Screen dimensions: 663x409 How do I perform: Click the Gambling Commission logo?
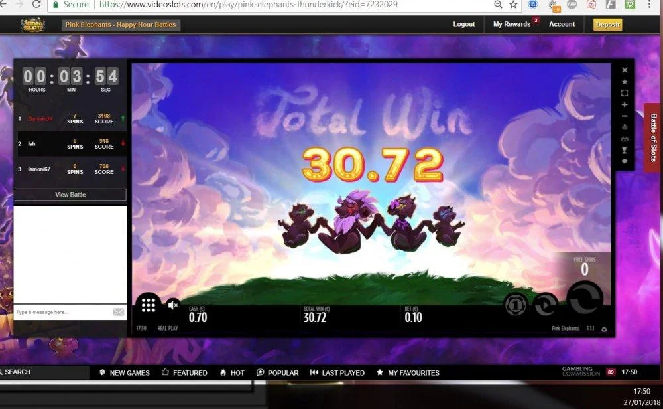[581, 372]
